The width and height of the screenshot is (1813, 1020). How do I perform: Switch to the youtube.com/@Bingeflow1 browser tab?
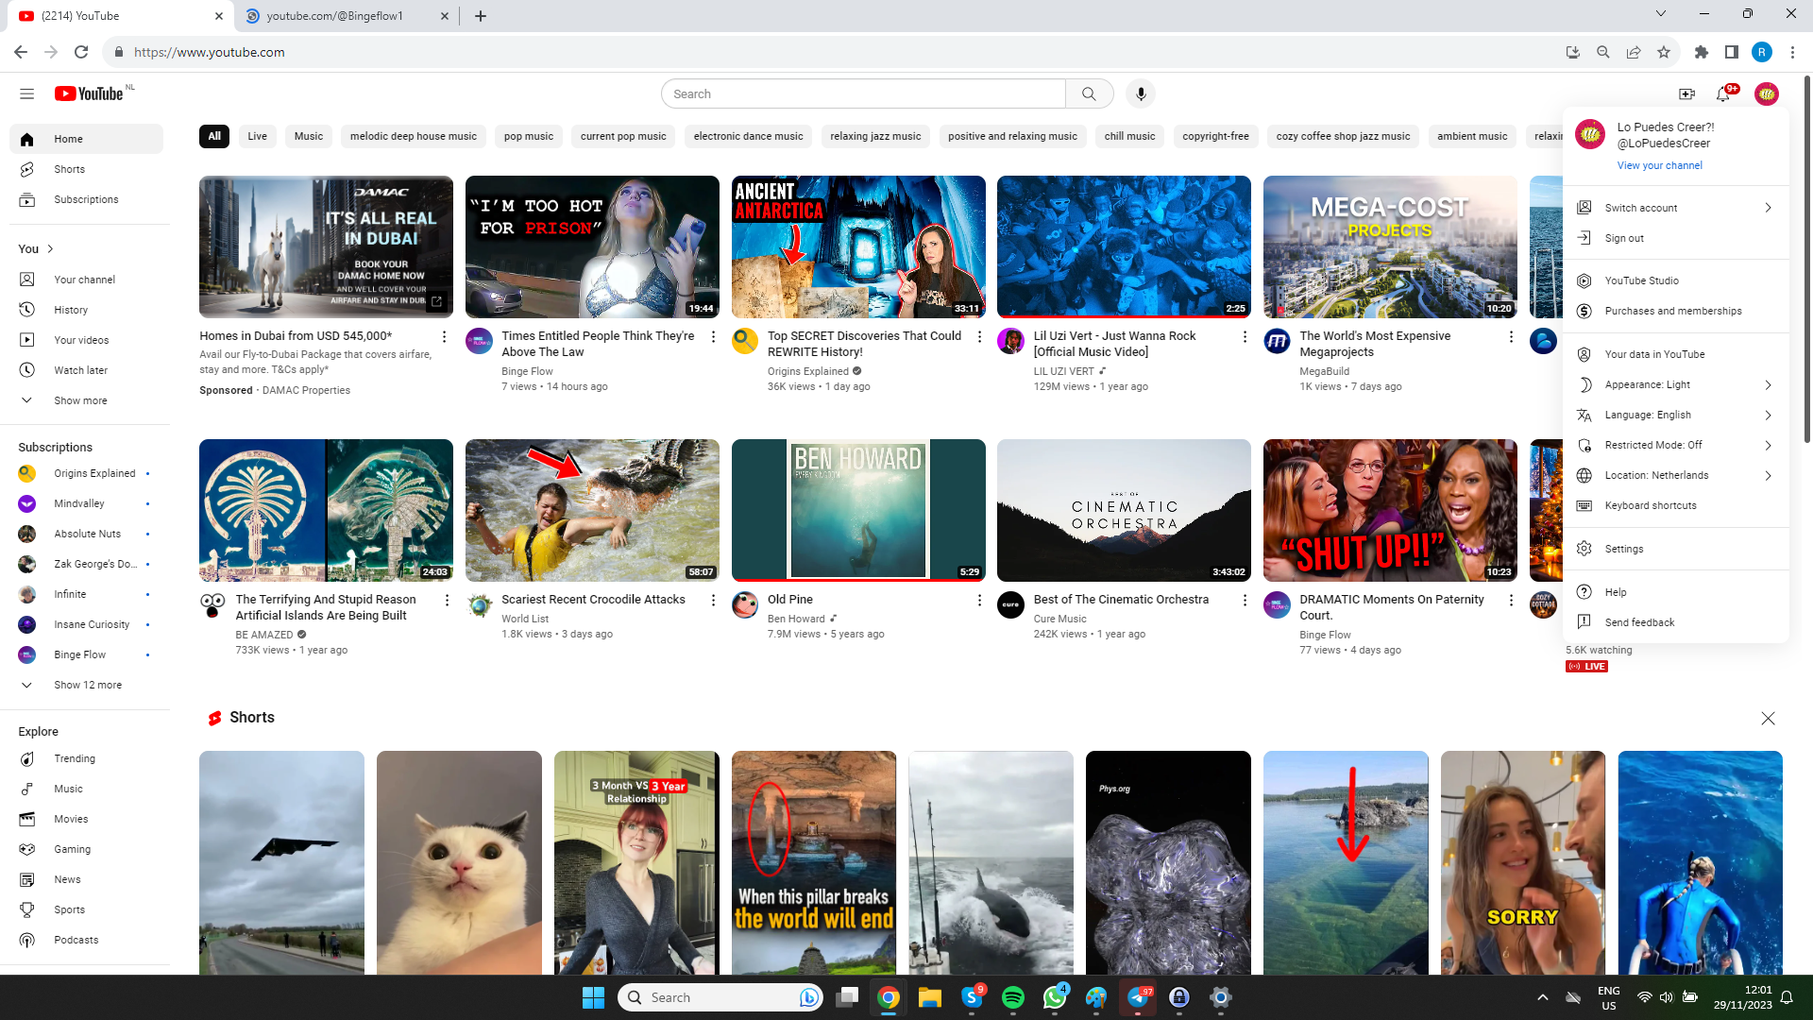click(335, 16)
